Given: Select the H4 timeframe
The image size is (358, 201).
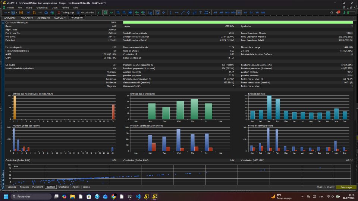Looking at the screenshot, I should (245, 13).
